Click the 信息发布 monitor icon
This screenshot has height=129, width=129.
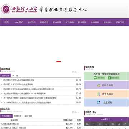(99, 102)
